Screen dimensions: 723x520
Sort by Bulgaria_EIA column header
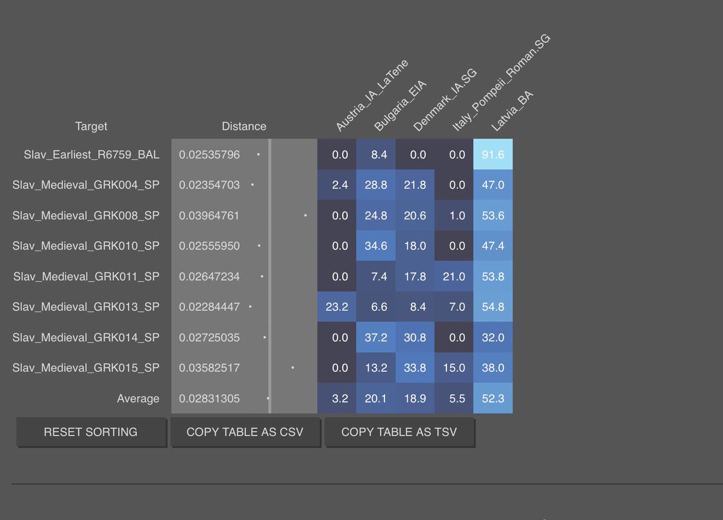click(x=400, y=106)
